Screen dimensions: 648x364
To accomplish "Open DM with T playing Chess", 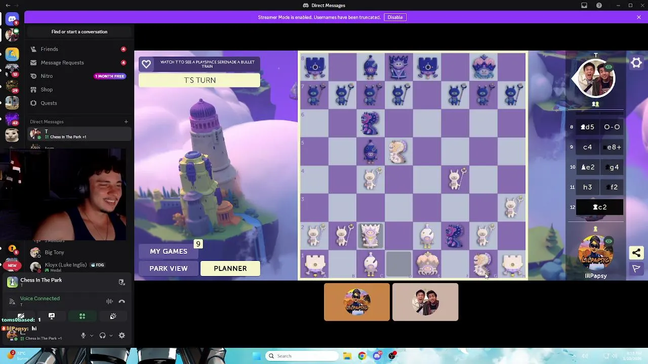I will (79, 134).
